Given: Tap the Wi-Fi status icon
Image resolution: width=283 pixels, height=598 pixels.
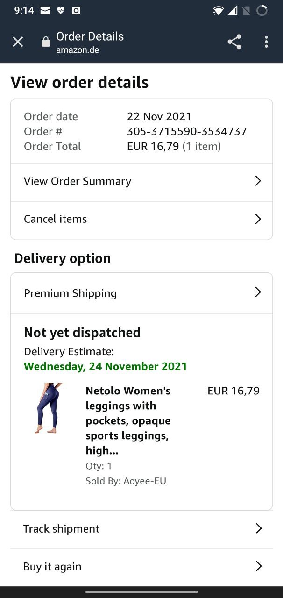Looking at the screenshot, I should pyautogui.click(x=218, y=10).
